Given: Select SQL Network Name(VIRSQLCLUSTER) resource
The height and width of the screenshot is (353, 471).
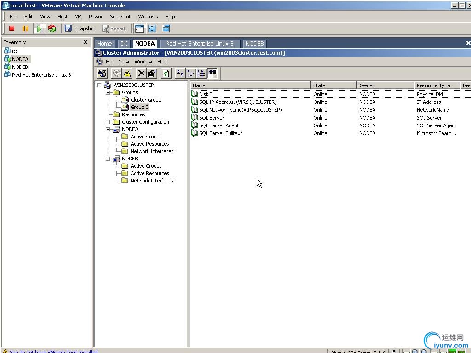Looking at the screenshot, I should (x=241, y=110).
